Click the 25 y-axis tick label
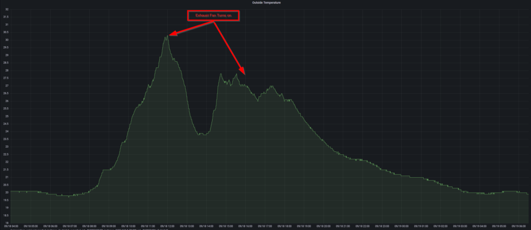Image resolution: width=531 pixels, height=230 pixels. (6, 116)
